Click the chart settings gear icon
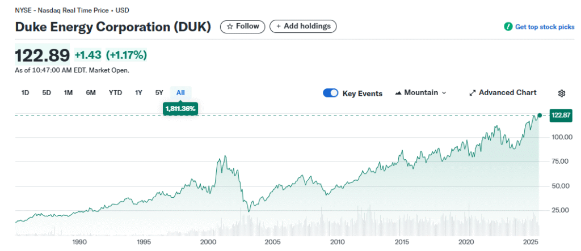The width and height of the screenshot is (581, 251). click(x=562, y=93)
